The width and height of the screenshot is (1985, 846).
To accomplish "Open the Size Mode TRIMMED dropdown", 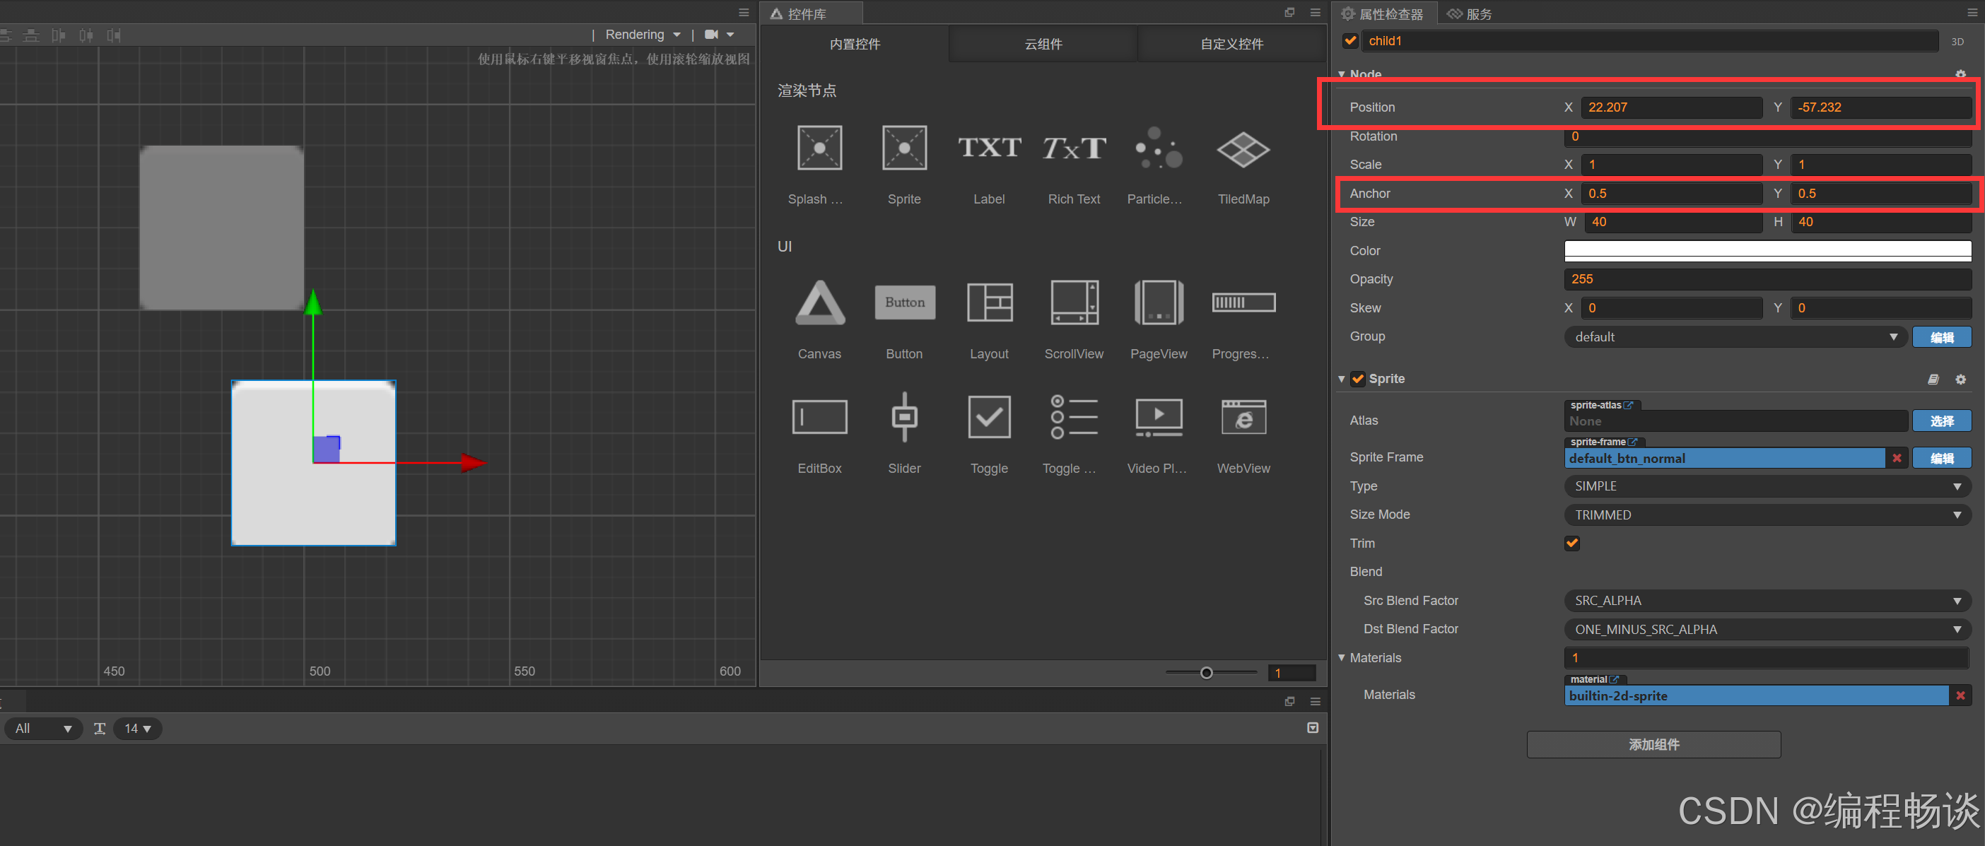I will pyautogui.click(x=1767, y=515).
